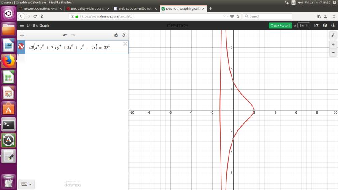This screenshot has height=190, width=338.
Task: Close the Web Sudoku tab
Action: coord(156,8)
